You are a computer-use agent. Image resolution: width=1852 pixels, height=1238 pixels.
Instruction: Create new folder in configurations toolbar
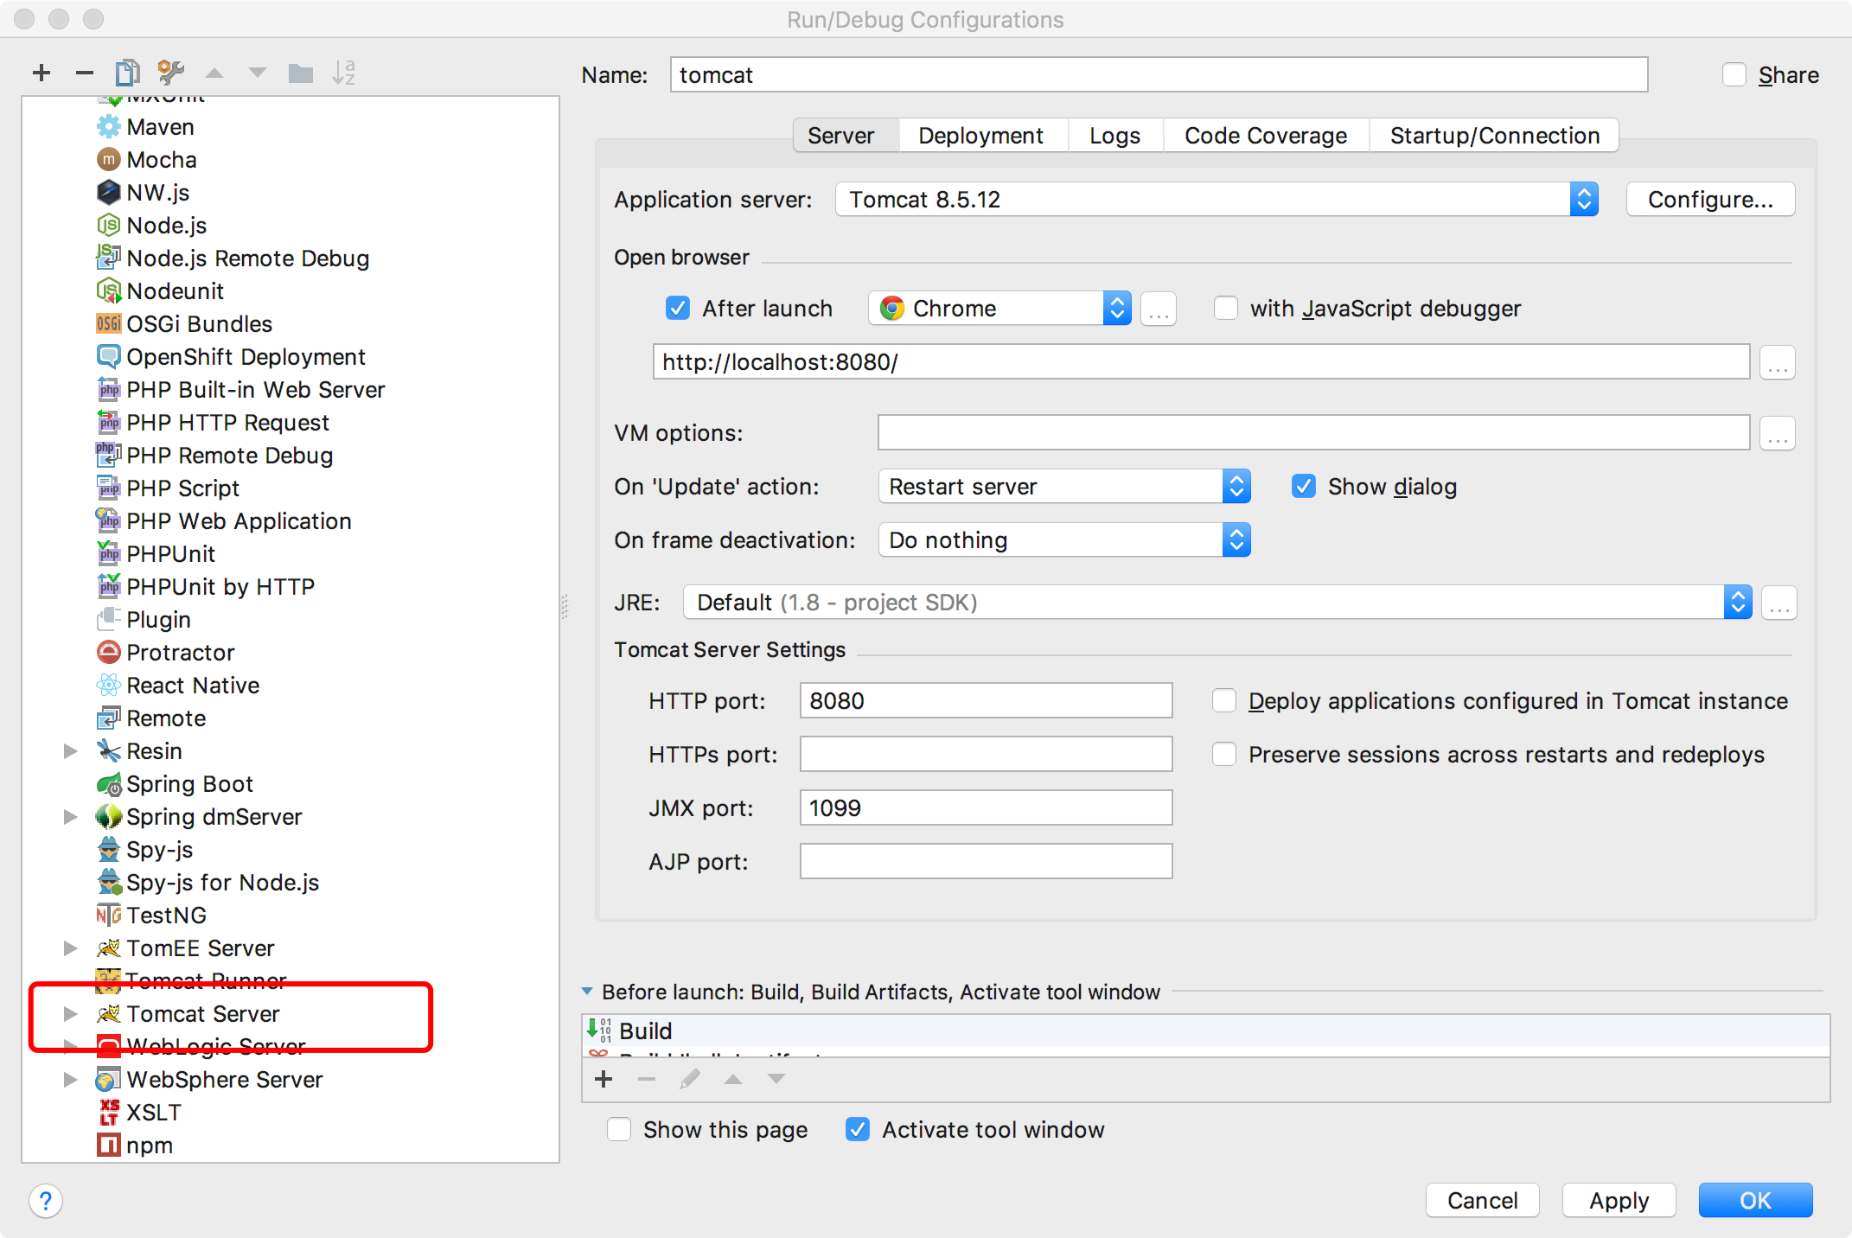pos(301,73)
